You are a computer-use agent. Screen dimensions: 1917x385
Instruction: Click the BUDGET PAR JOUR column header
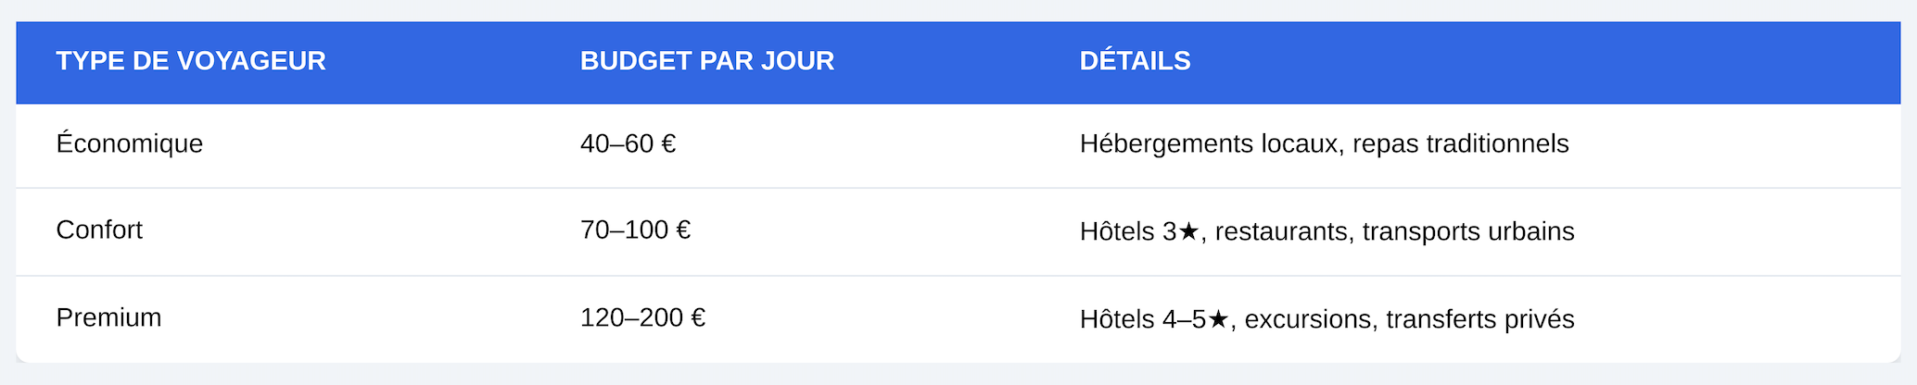click(706, 61)
